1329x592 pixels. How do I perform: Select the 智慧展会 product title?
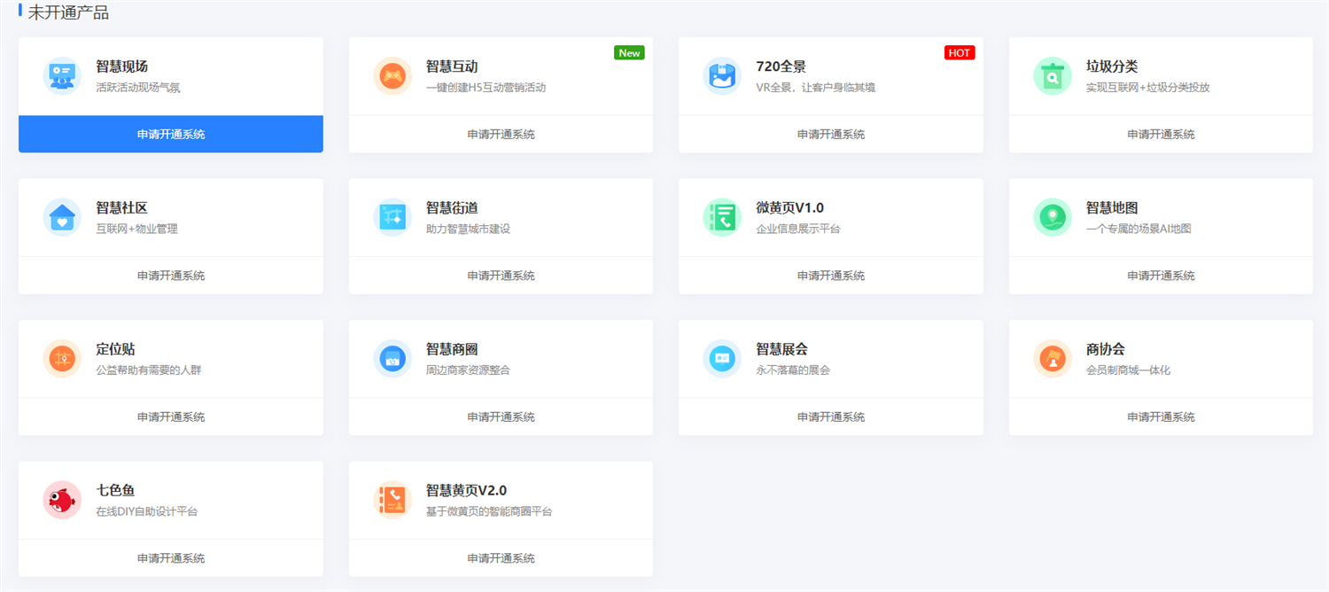pos(781,349)
